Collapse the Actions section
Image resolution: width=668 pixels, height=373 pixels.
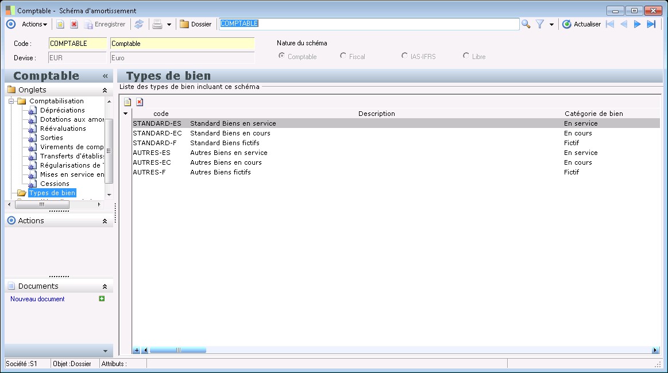[x=105, y=222]
